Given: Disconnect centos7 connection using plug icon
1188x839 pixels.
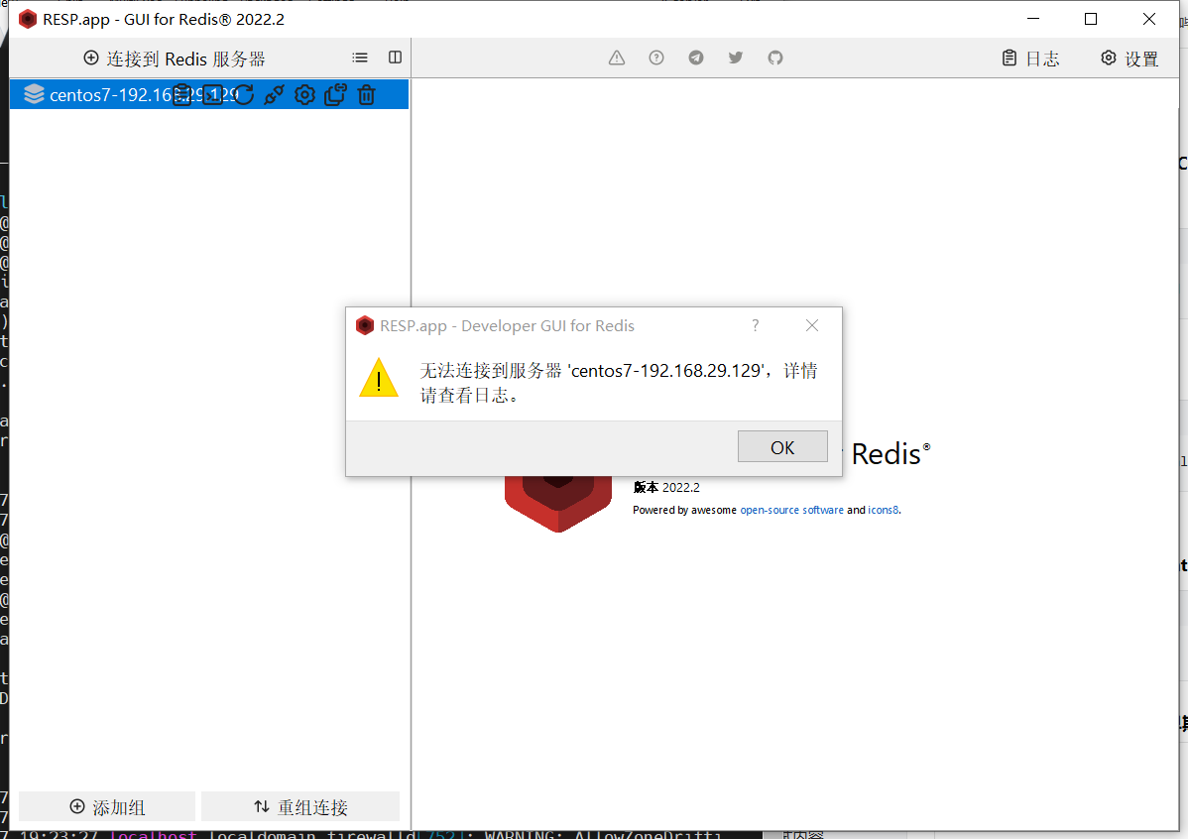Looking at the screenshot, I should pos(274,95).
